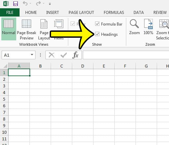
Task: Switch to the INSERT tab
Action: tap(52, 13)
